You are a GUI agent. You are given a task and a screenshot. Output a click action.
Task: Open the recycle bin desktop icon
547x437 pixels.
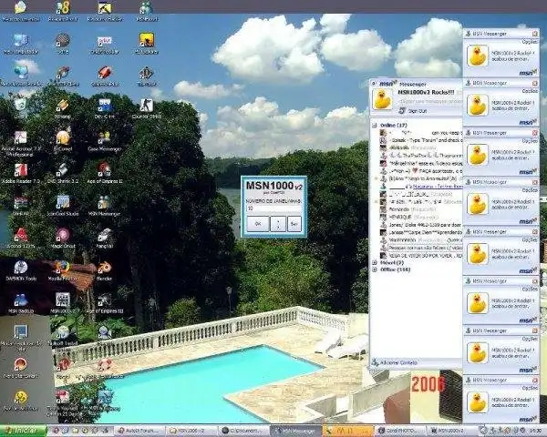21,107
